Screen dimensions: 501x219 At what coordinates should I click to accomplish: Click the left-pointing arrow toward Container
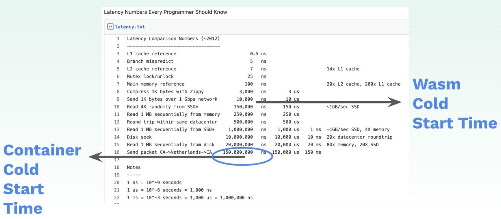[96, 157]
